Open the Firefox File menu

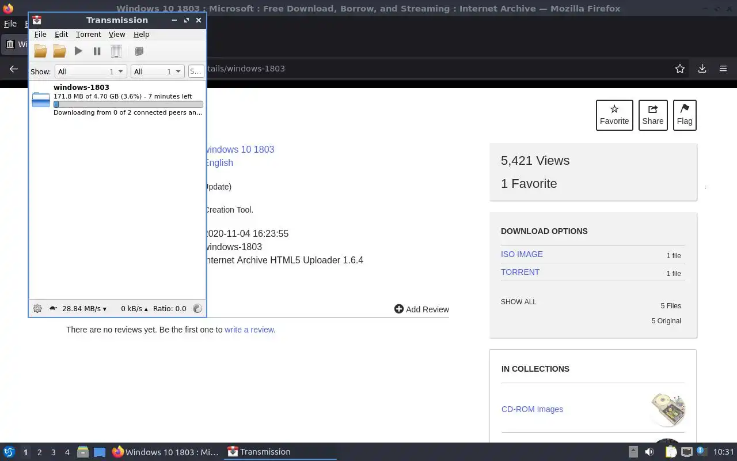click(x=10, y=24)
